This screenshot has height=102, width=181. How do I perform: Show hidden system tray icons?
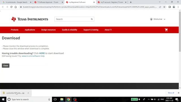click(149, 99)
